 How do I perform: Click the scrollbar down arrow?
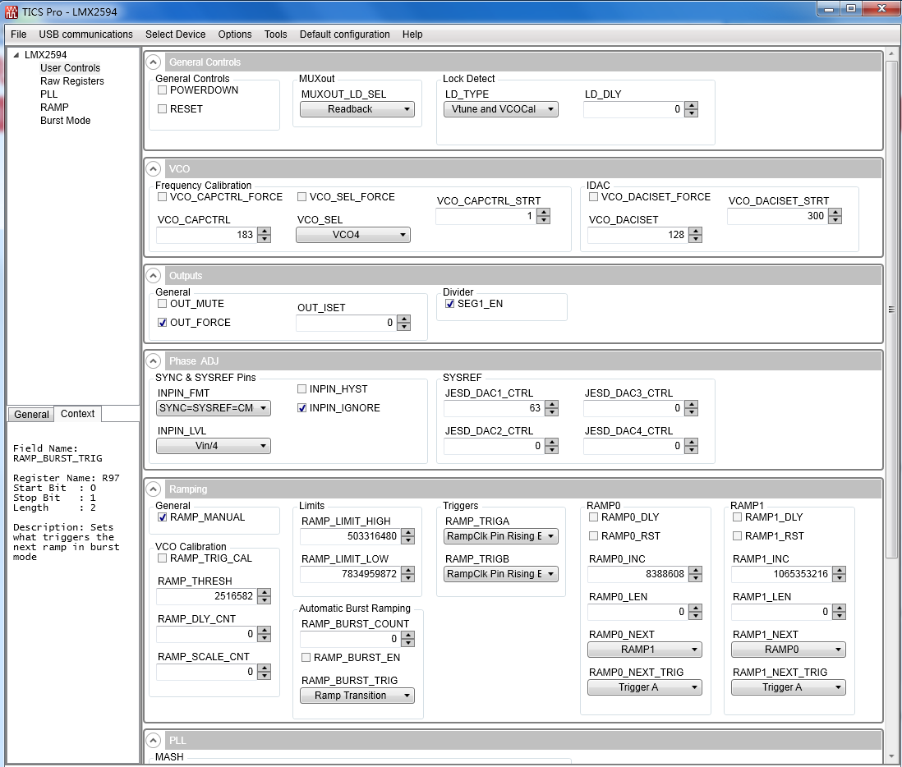tap(891, 756)
